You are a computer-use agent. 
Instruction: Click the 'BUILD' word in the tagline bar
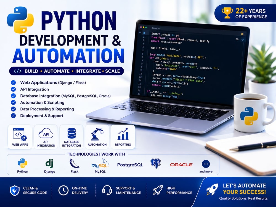[x=31, y=71]
